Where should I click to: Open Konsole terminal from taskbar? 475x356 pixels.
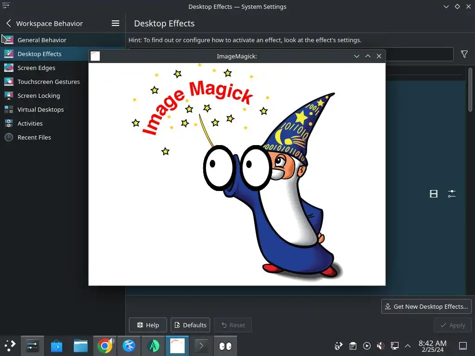click(x=201, y=346)
